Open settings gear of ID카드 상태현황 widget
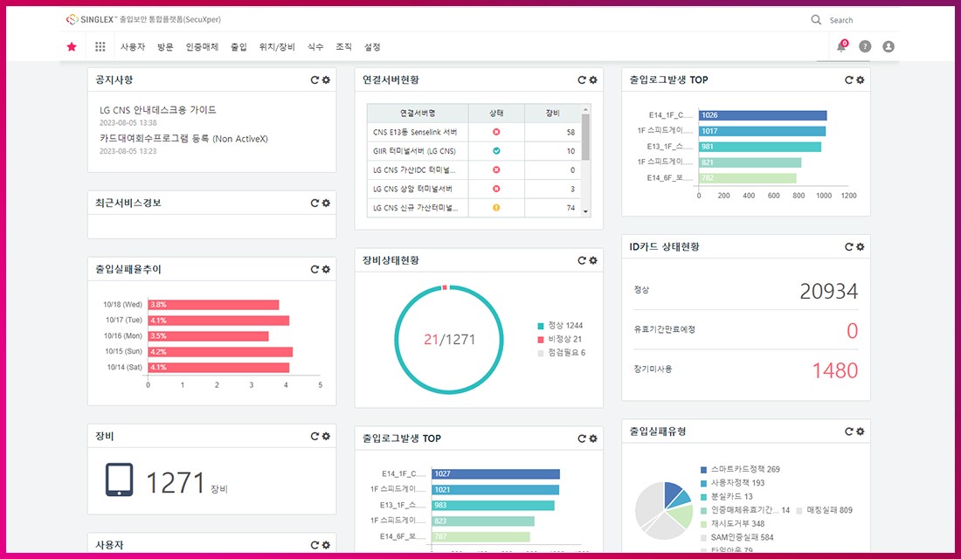This screenshot has width=961, height=559. [861, 247]
